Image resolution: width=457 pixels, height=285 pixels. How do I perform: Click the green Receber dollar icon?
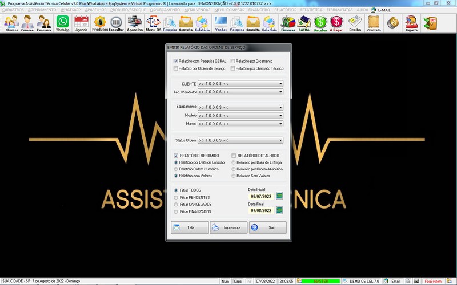[x=320, y=23]
